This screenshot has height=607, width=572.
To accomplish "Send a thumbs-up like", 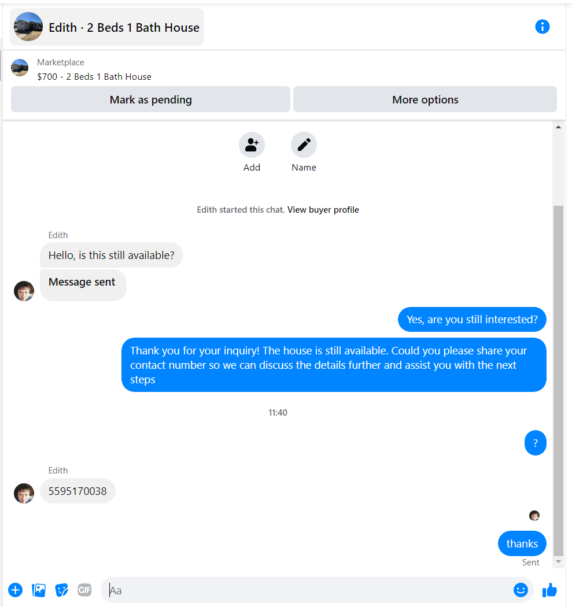I will (x=549, y=590).
